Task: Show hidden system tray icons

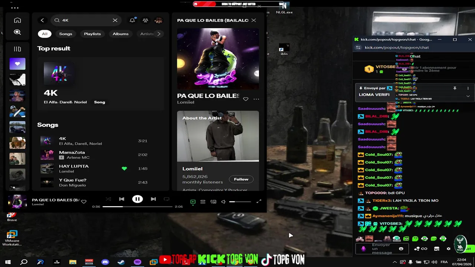Action: tap(395, 262)
